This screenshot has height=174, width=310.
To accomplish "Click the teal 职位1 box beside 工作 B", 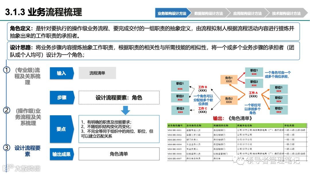I will [180, 86].
